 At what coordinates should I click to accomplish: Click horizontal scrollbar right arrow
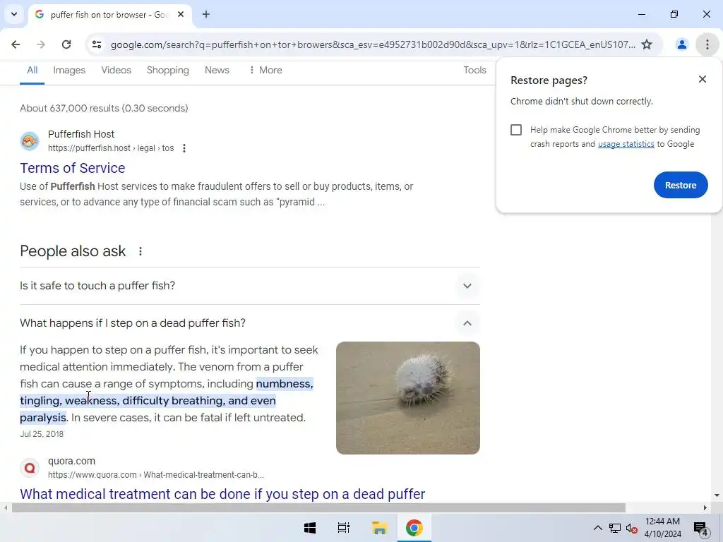[x=705, y=508]
